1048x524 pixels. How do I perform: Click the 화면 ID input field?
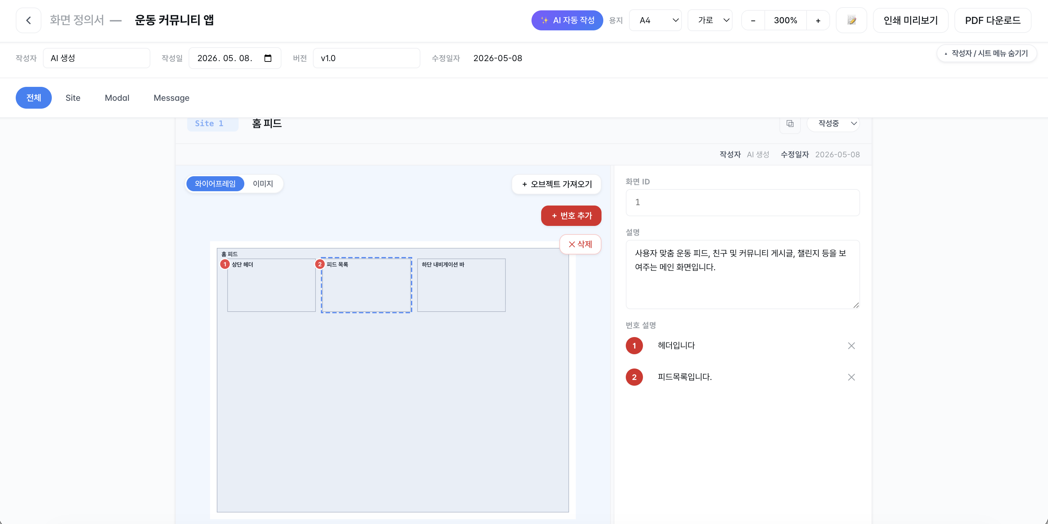pos(743,202)
